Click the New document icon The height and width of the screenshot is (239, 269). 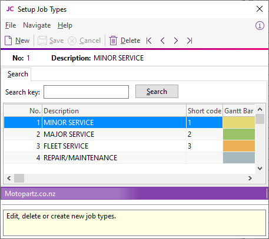point(8,41)
